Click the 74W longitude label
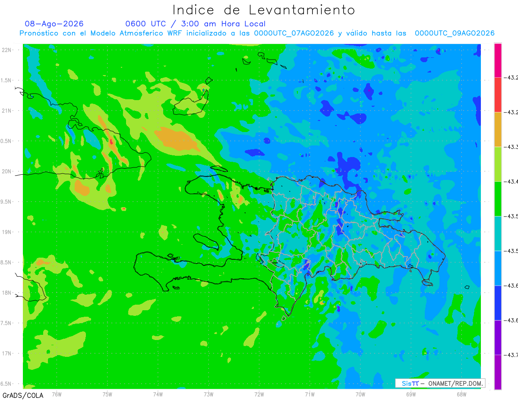The width and height of the screenshot is (518, 400). click(158, 394)
